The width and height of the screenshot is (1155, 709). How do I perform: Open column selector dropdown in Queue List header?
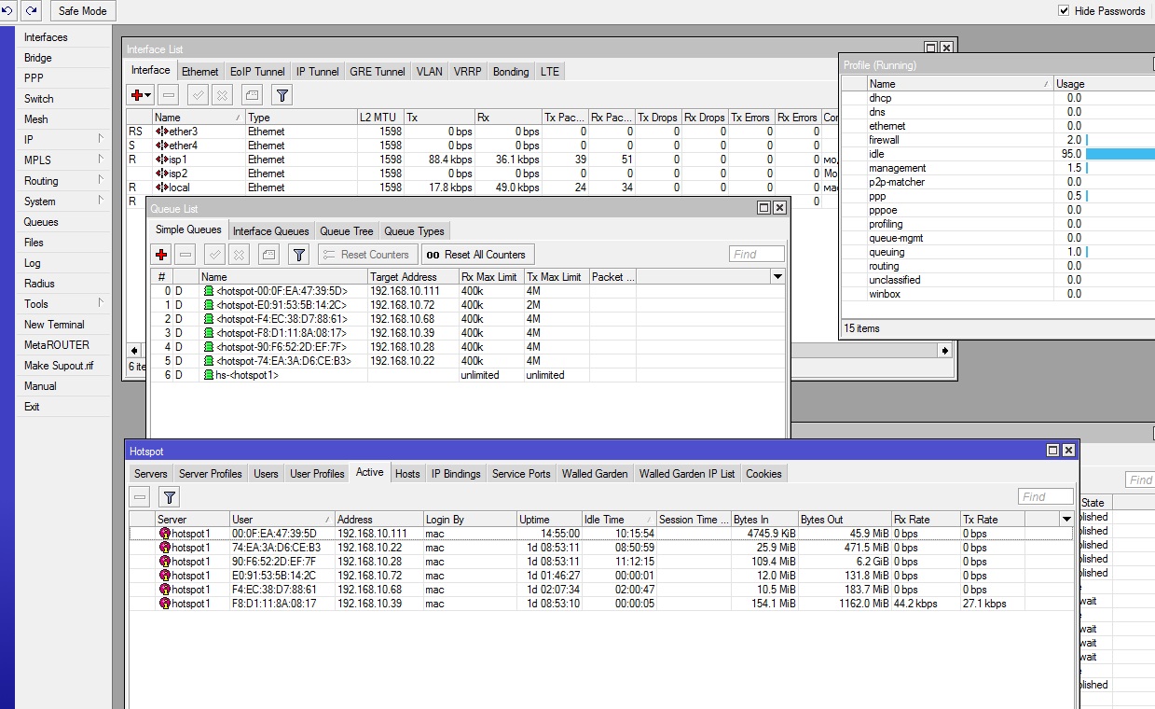pyautogui.click(x=777, y=277)
